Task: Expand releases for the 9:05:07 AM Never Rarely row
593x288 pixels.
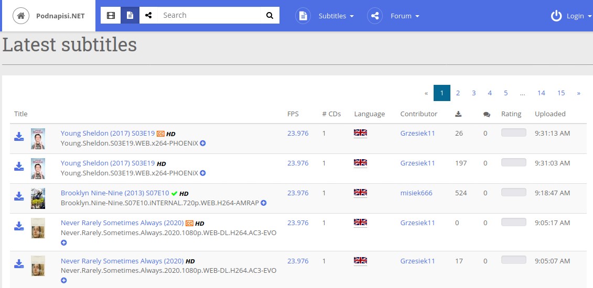Action: click(x=63, y=281)
